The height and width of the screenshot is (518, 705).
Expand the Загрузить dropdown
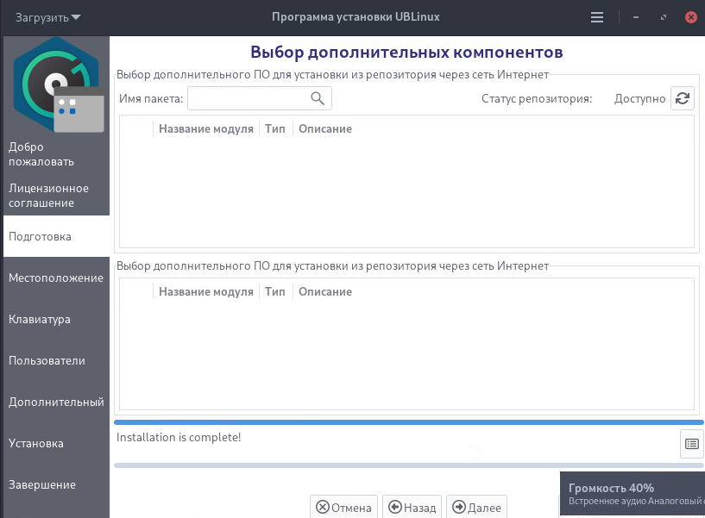coord(49,17)
